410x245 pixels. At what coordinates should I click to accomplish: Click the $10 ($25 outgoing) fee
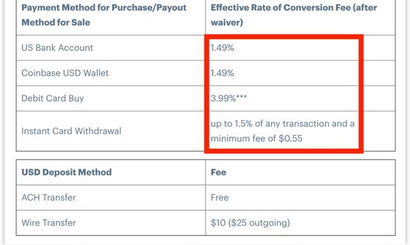tap(250, 223)
